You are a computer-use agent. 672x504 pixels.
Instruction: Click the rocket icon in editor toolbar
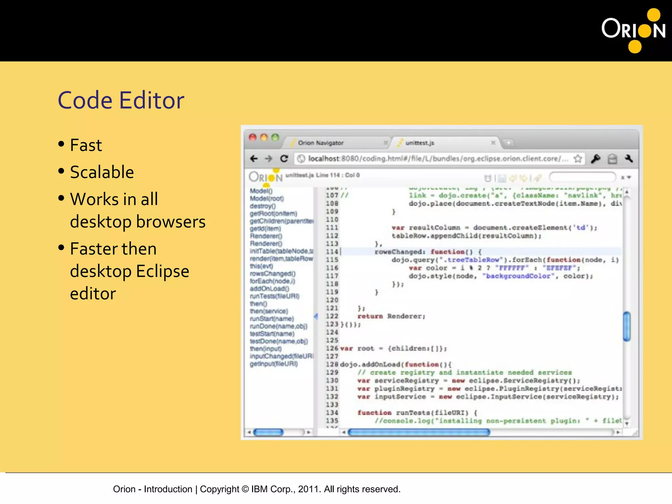(x=537, y=178)
